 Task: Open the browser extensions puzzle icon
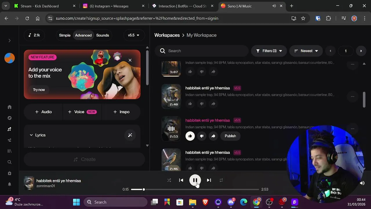328,18
